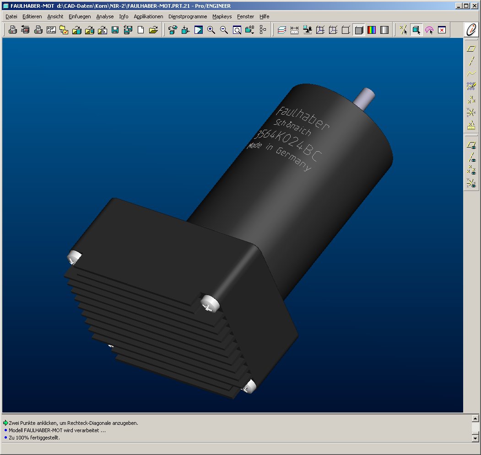Click the second printer icon with arrow
481x455 pixels.
(25, 30)
